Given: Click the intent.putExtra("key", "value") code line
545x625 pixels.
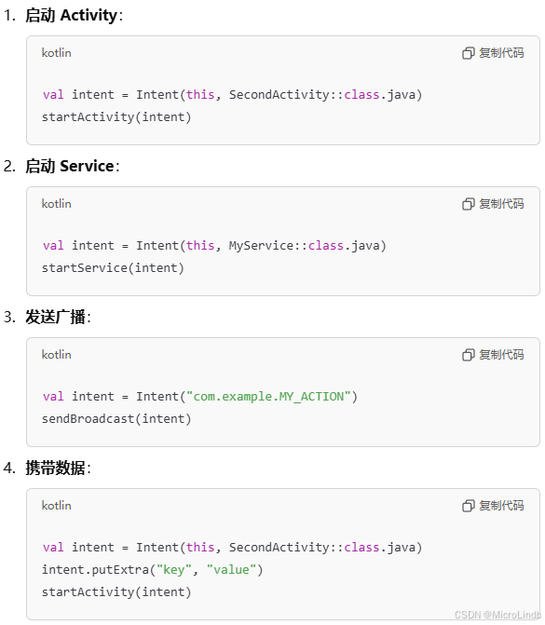Looking at the screenshot, I should coord(152,570).
